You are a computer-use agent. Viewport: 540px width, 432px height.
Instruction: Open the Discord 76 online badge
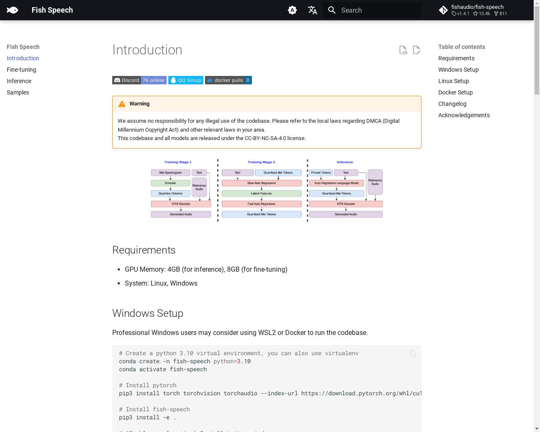pyautogui.click(x=139, y=80)
